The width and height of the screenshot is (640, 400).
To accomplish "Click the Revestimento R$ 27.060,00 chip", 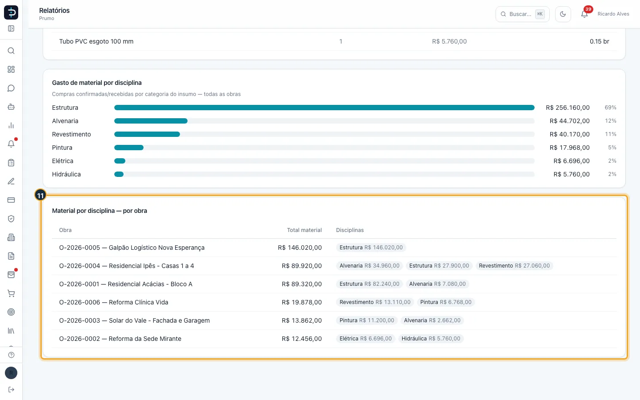I will pyautogui.click(x=514, y=266).
